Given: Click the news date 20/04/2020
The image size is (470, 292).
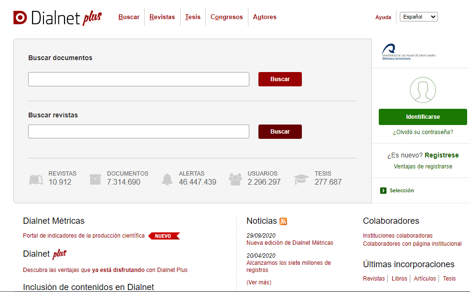Looking at the screenshot, I should 261,256.
